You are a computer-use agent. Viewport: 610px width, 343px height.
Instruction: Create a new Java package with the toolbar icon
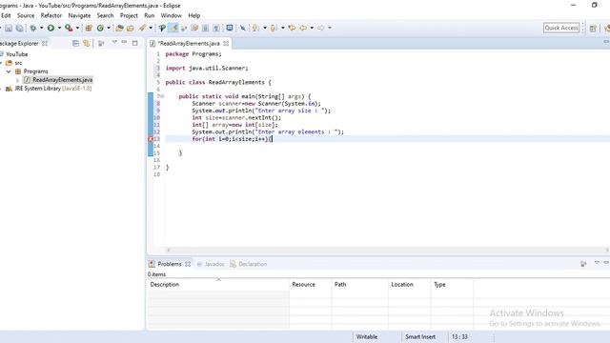(89, 28)
